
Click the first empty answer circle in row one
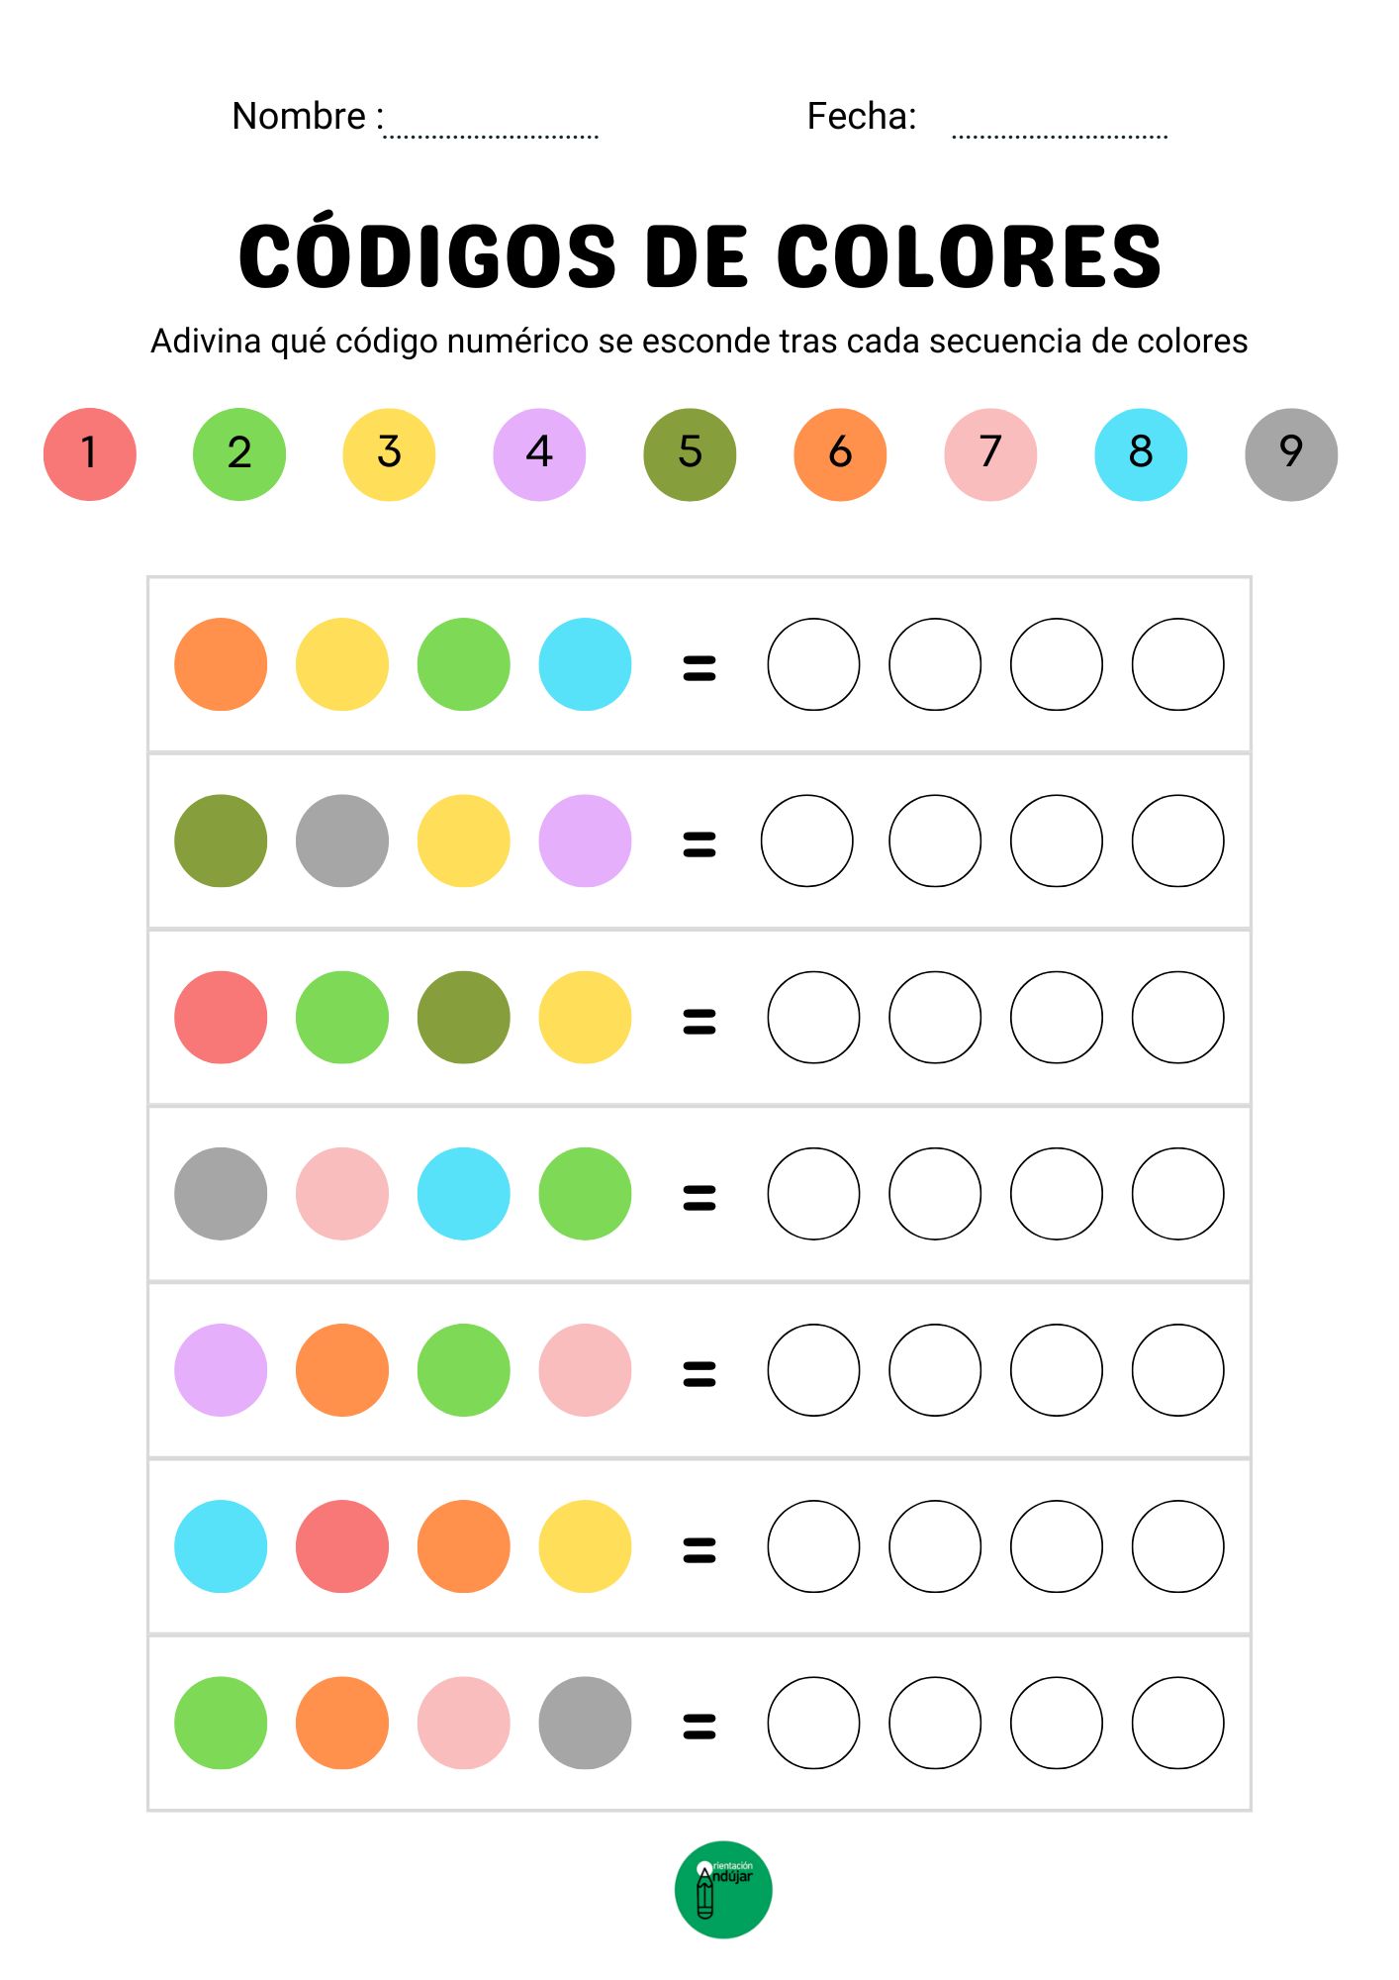(x=813, y=664)
